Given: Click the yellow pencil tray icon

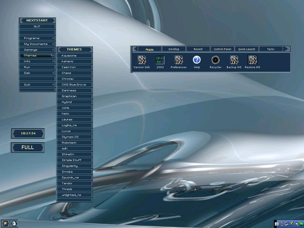Looking at the screenshot, I should [x=292, y=224].
